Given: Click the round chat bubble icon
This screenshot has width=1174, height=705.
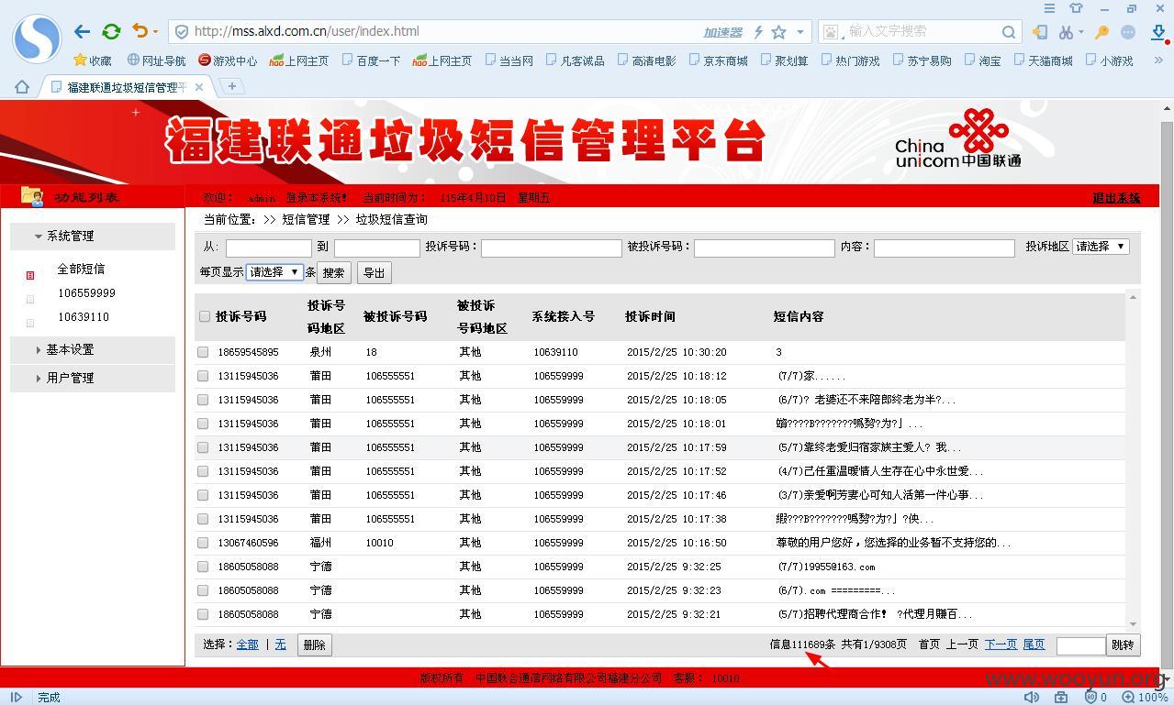Looking at the screenshot, I should 1128,32.
